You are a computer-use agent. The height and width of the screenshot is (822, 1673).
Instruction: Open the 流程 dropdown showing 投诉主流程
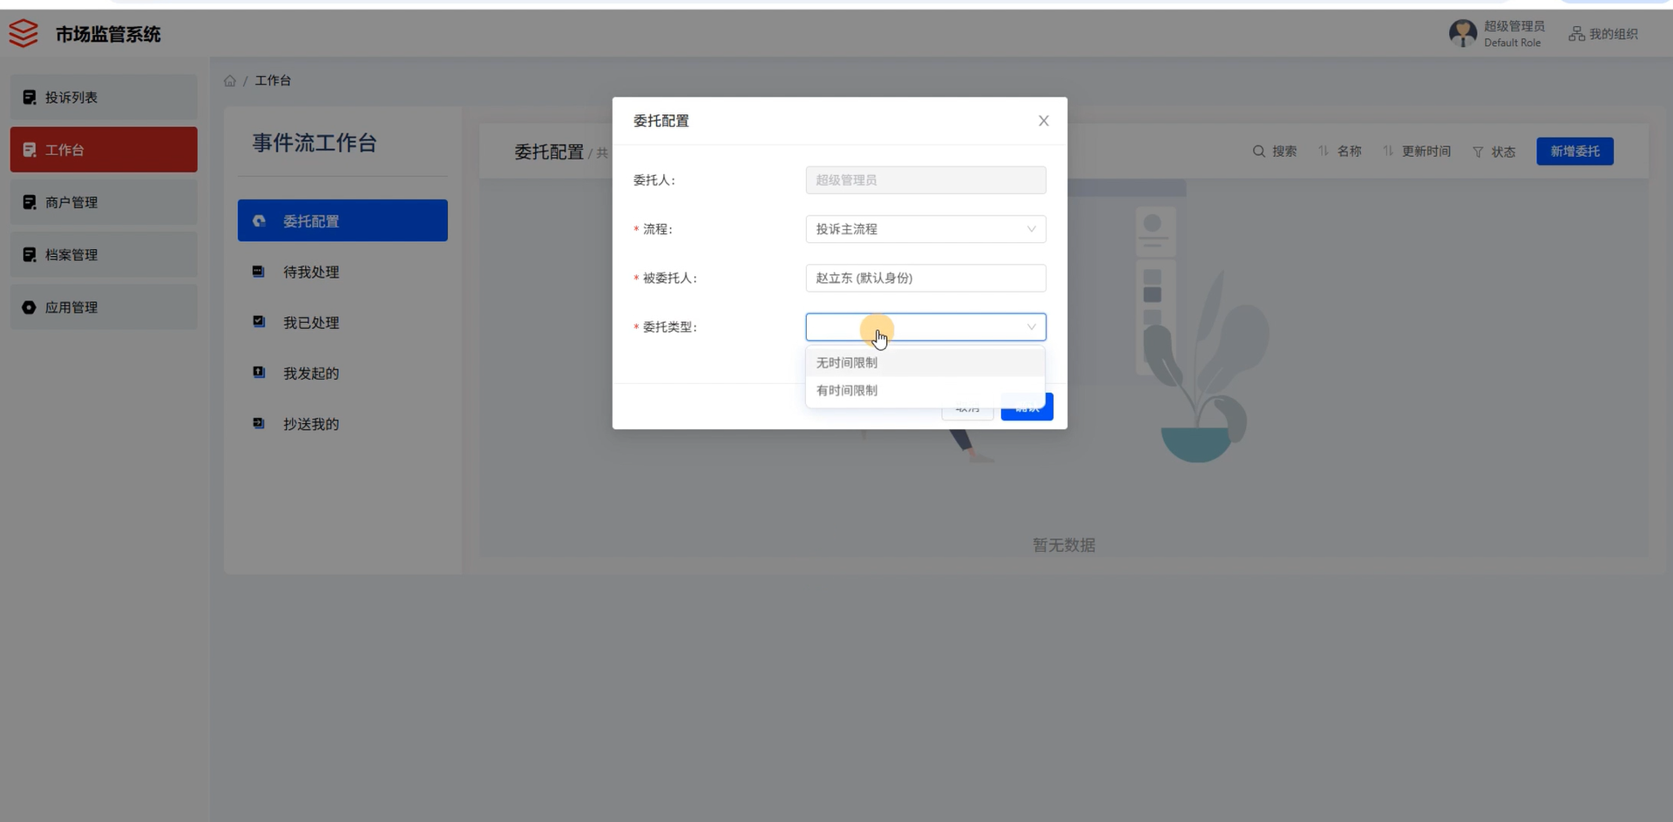click(x=925, y=229)
